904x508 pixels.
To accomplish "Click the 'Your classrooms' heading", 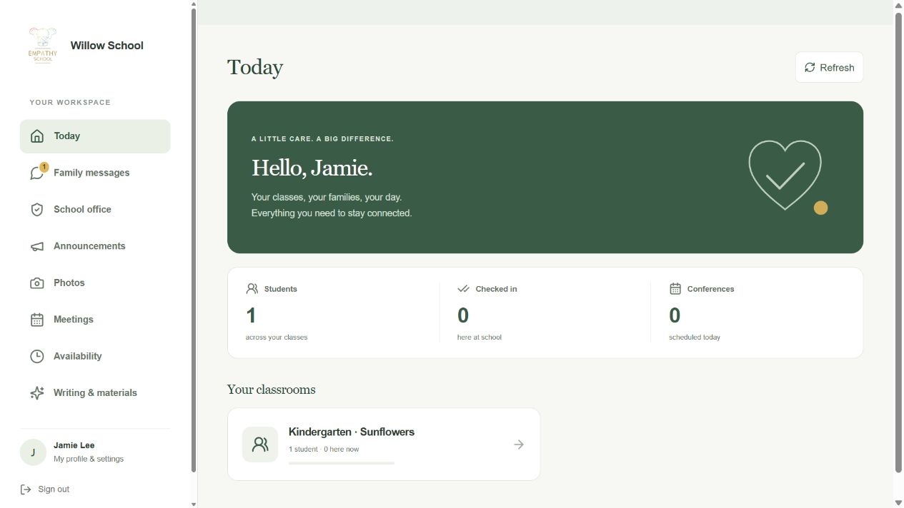I will [272, 390].
